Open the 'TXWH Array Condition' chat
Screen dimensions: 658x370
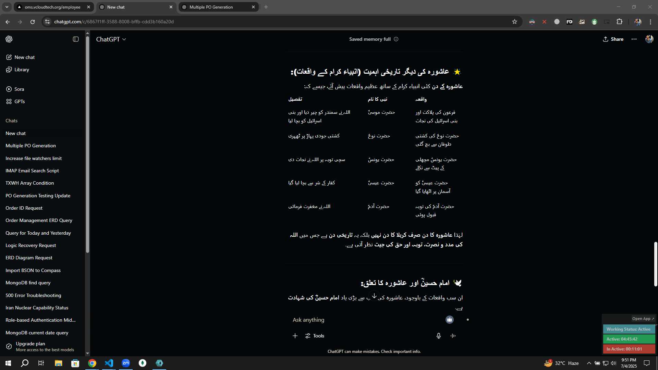point(42,183)
